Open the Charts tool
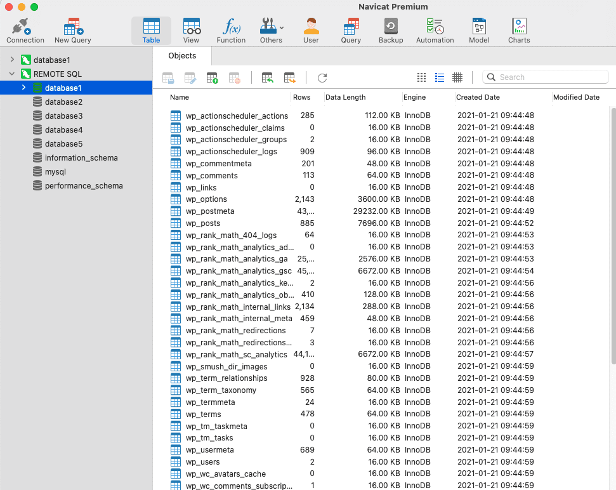Image resolution: width=616 pixels, height=490 pixels. point(519,30)
